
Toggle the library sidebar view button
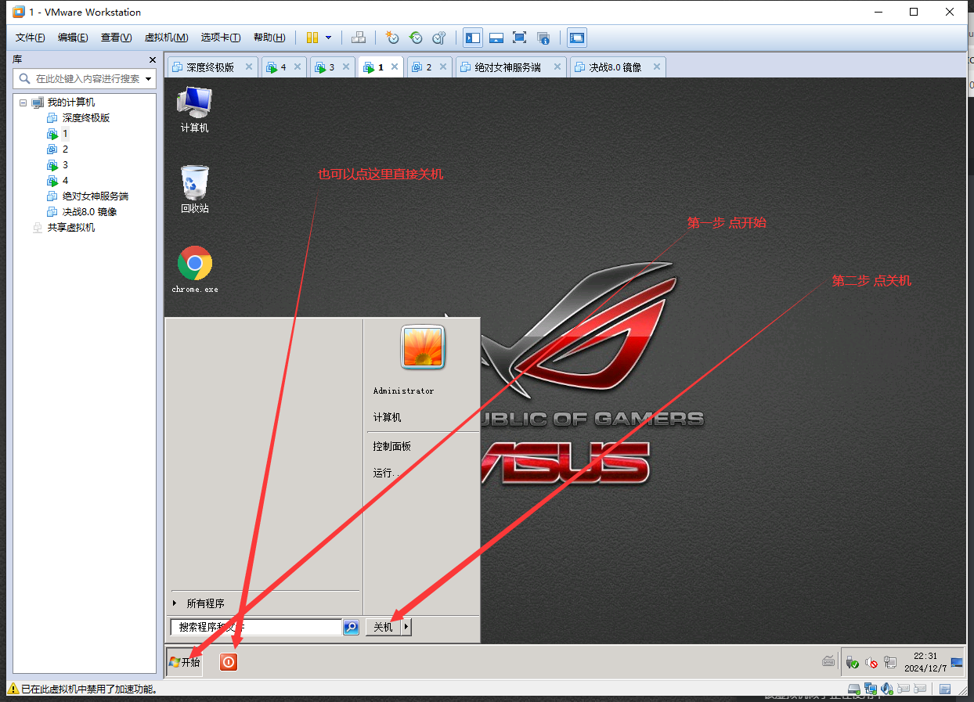click(x=473, y=38)
